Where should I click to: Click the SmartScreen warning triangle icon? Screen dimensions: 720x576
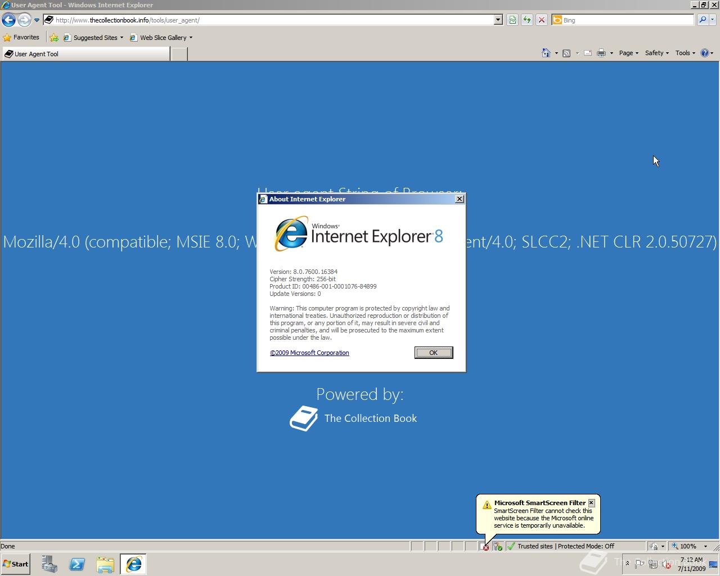487,505
